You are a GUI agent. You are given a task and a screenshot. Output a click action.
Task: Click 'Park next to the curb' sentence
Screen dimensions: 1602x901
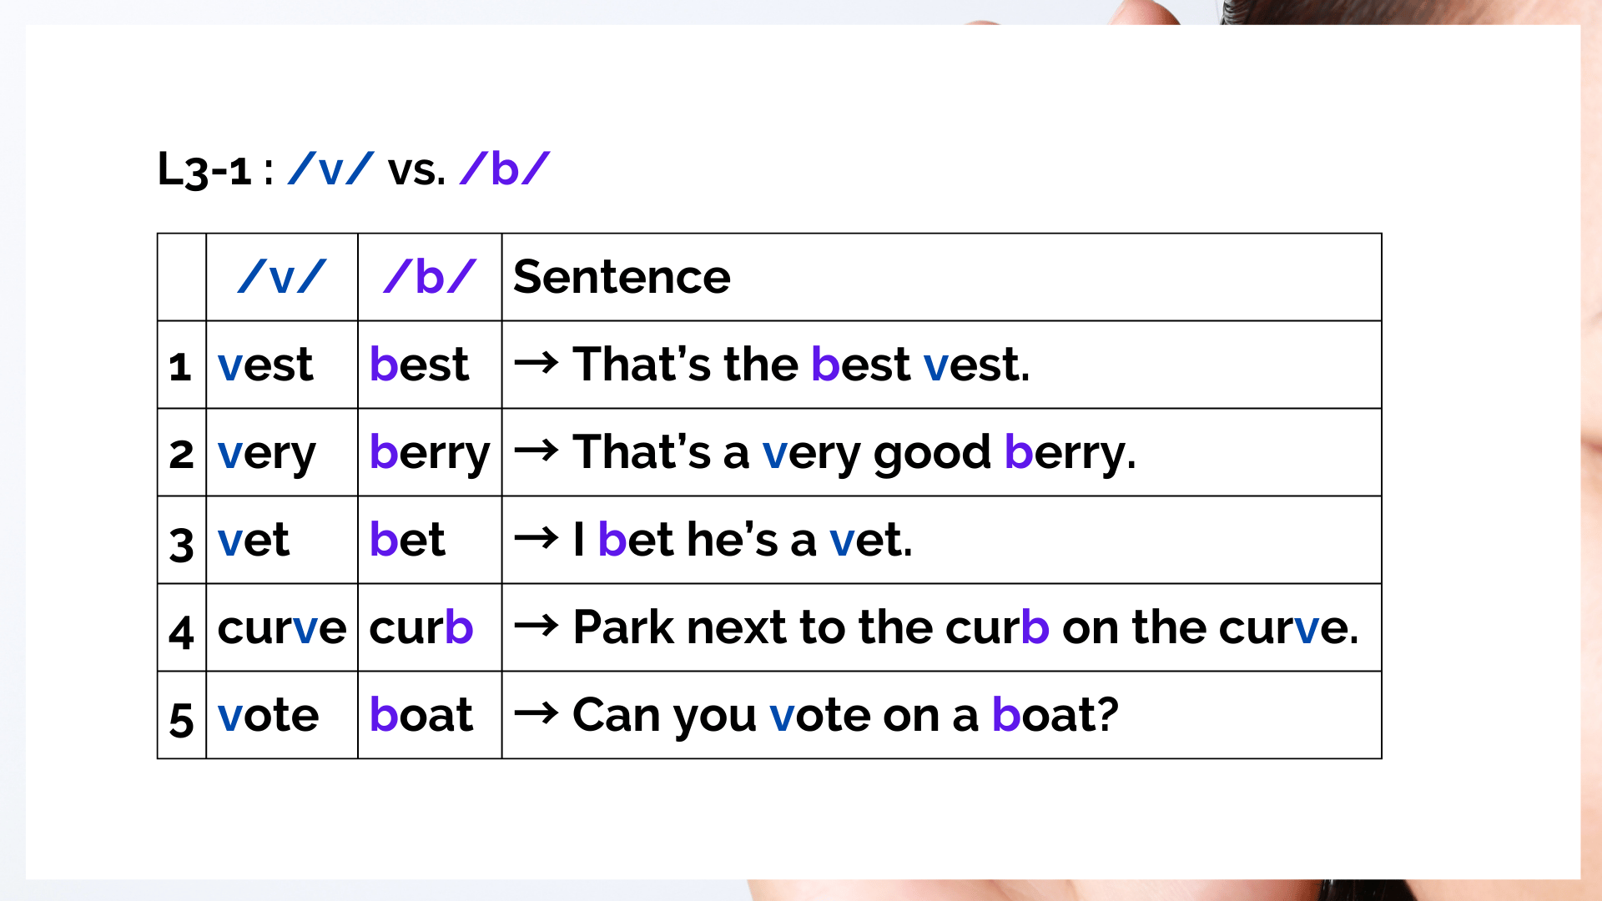[x=966, y=628]
